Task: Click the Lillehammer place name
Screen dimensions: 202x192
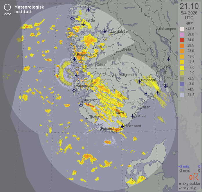Action: coord(166,29)
